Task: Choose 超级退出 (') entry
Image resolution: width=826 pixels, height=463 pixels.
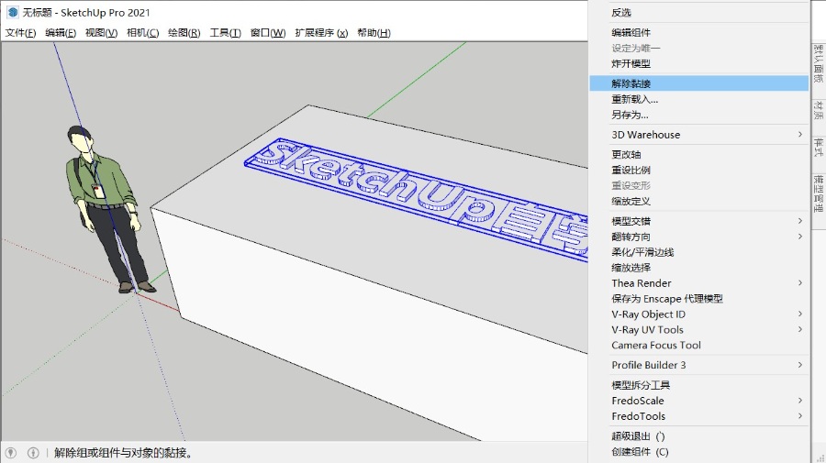Action: tap(699, 436)
